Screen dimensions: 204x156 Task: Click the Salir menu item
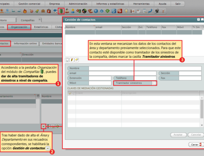click(x=178, y=4)
